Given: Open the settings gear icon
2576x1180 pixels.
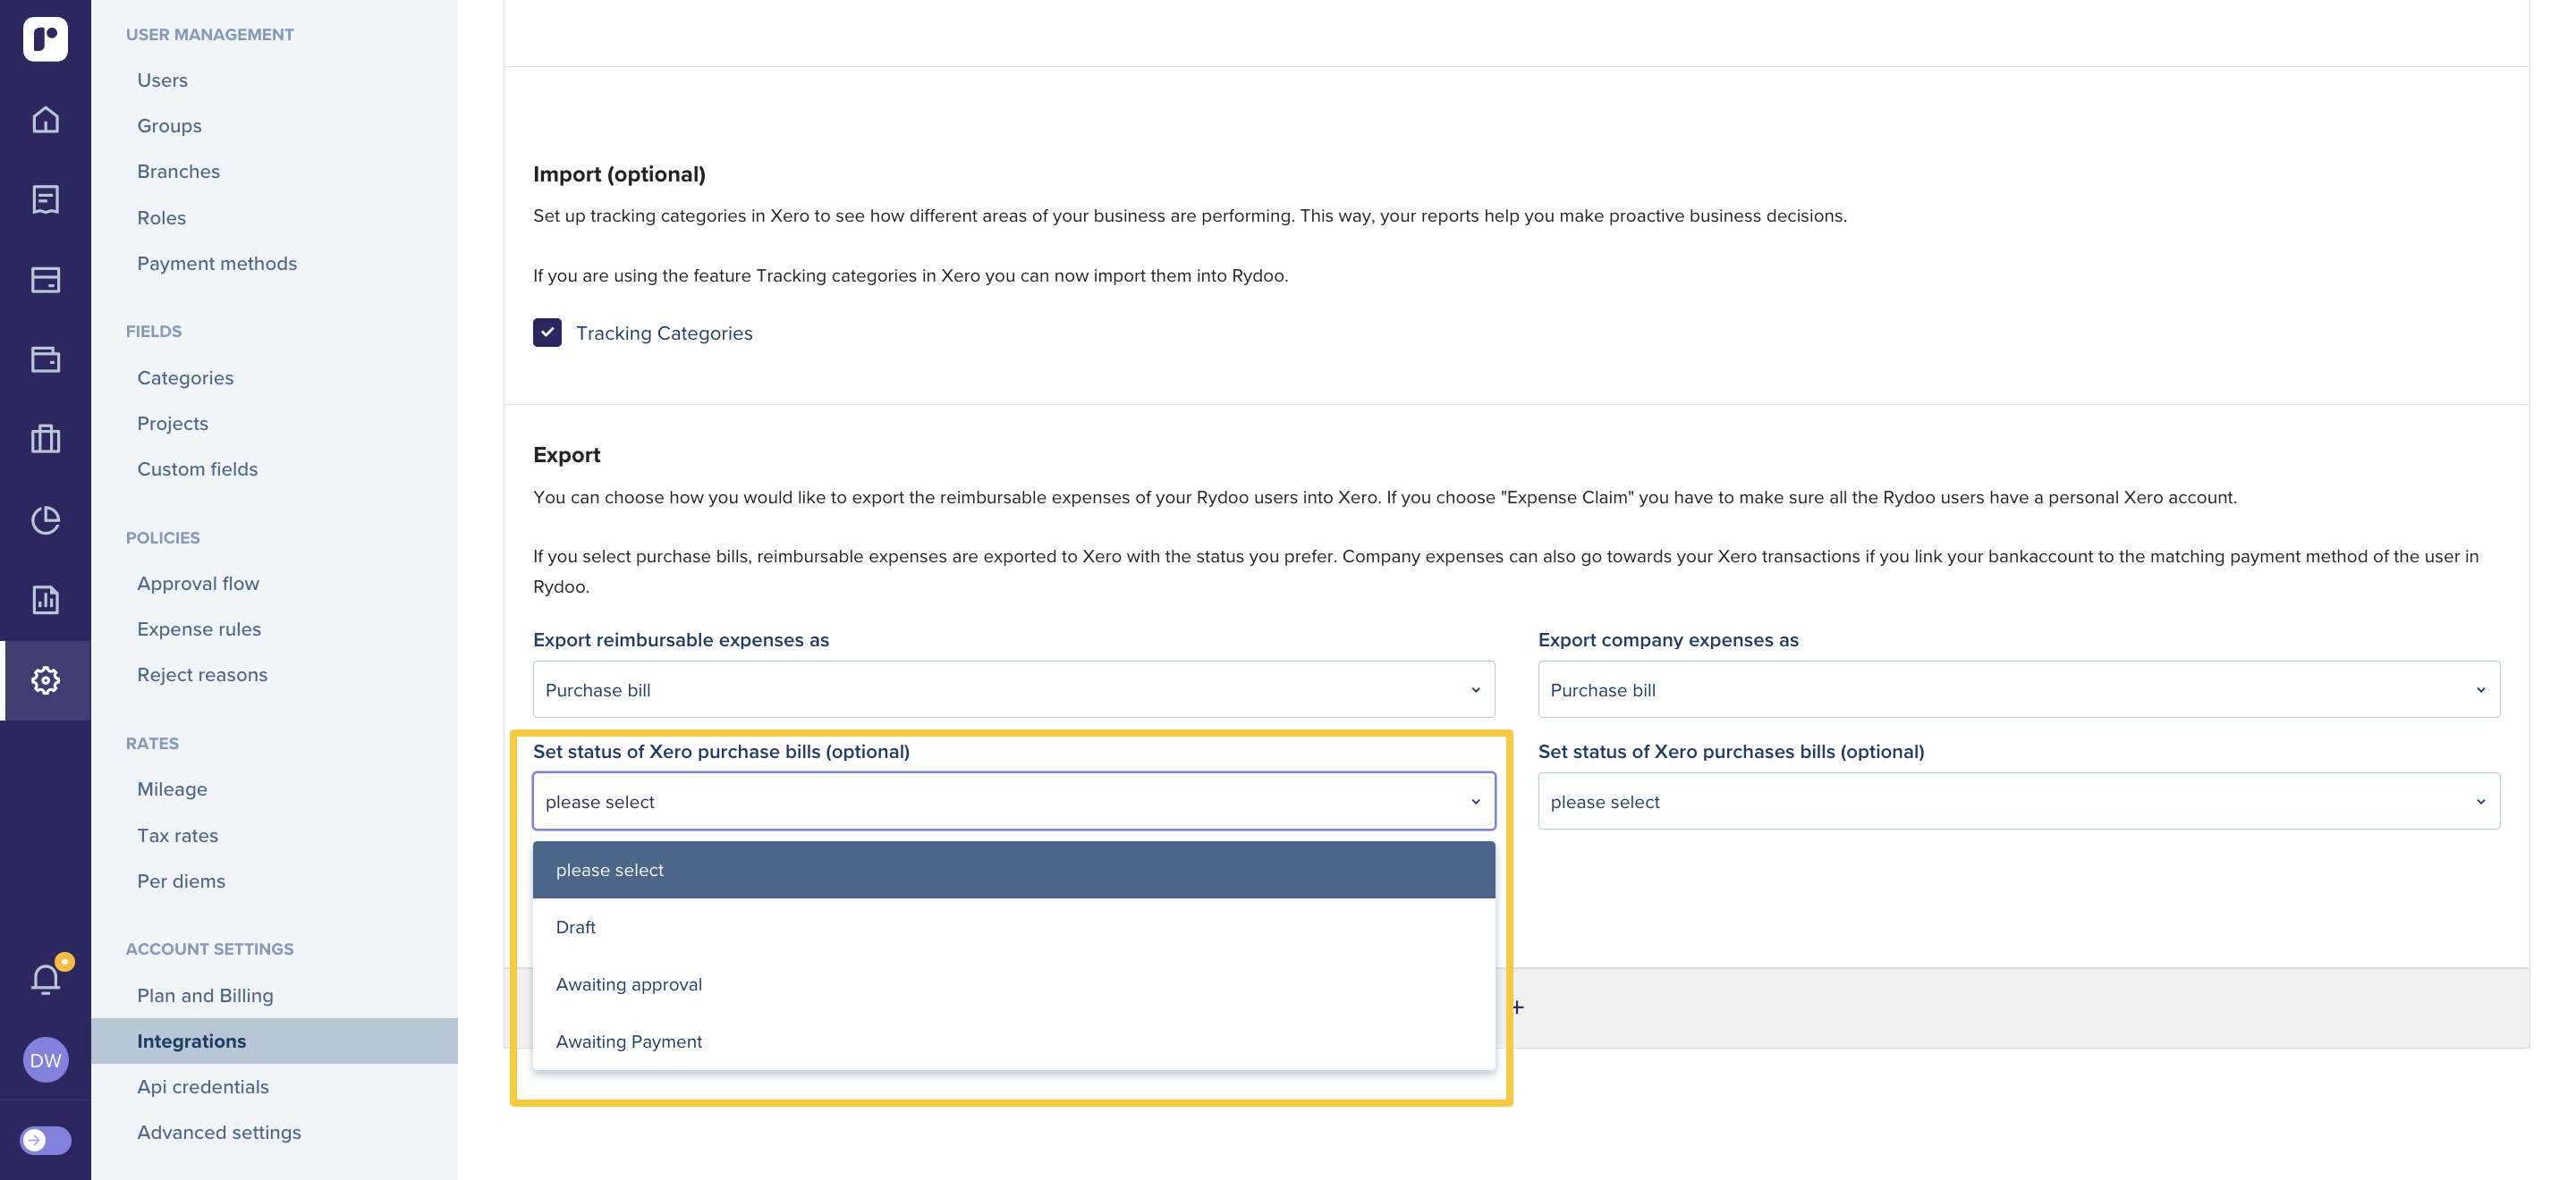Looking at the screenshot, I should (x=45, y=680).
